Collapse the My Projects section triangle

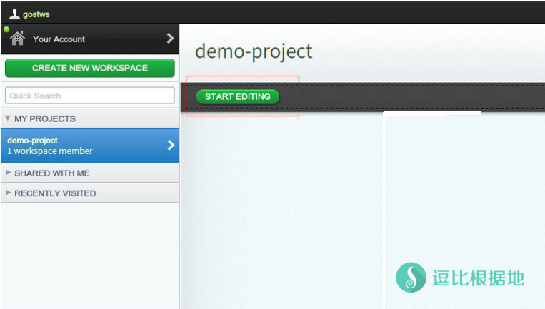pyautogui.click(x=8, y=118)
